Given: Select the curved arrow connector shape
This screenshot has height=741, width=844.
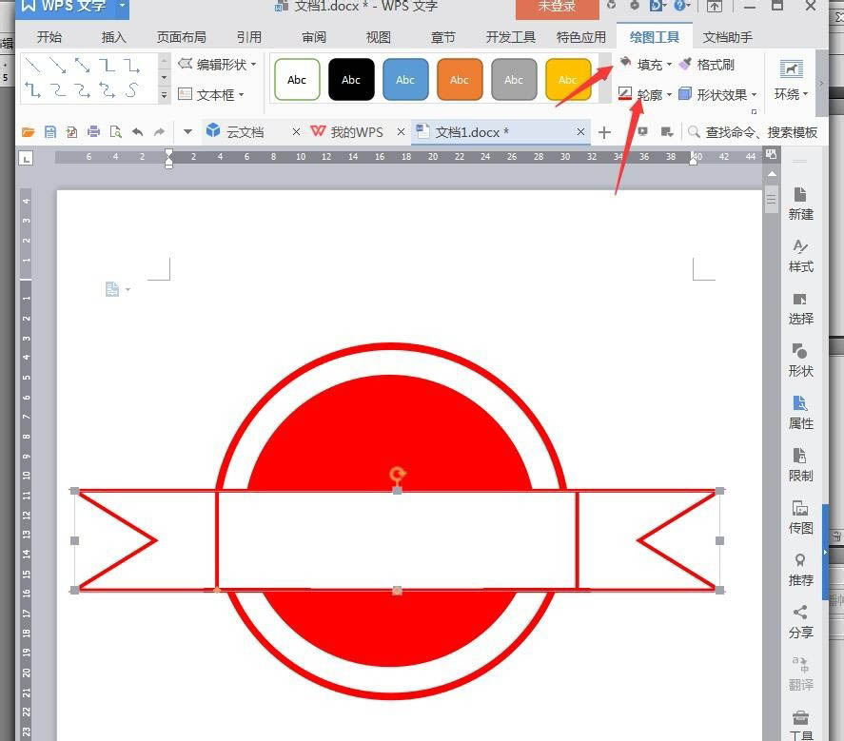Looking at the screenshot, I should (83, 90).
